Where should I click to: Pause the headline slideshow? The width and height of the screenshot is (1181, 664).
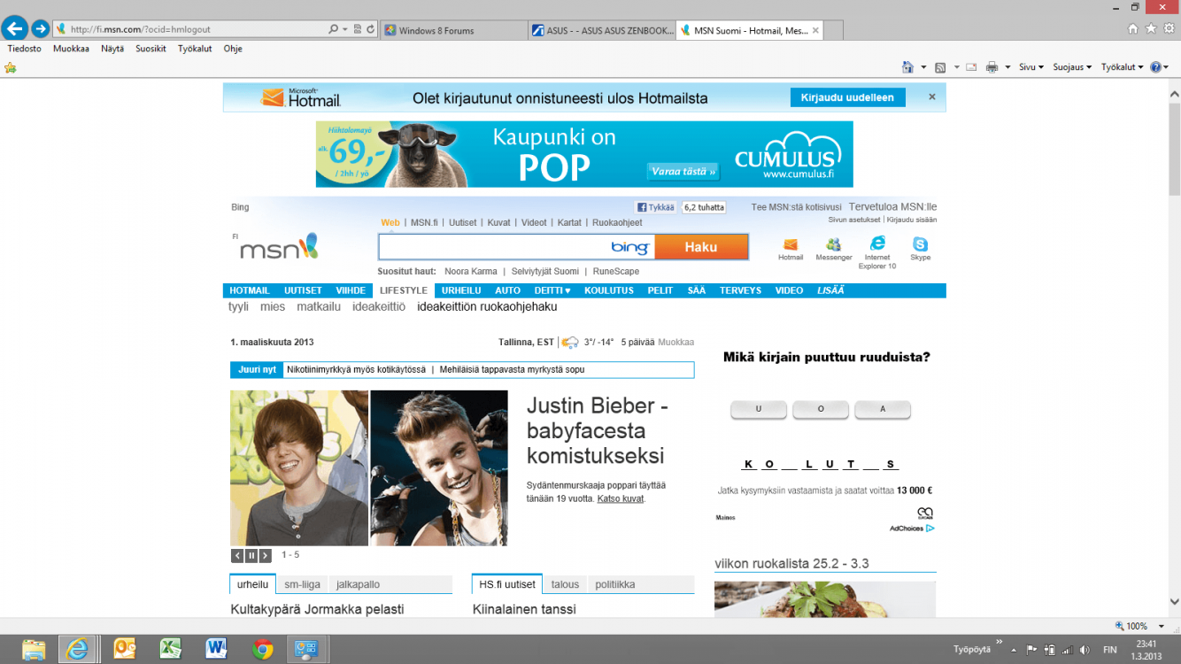pyautogui.click(x=251, y=556)
